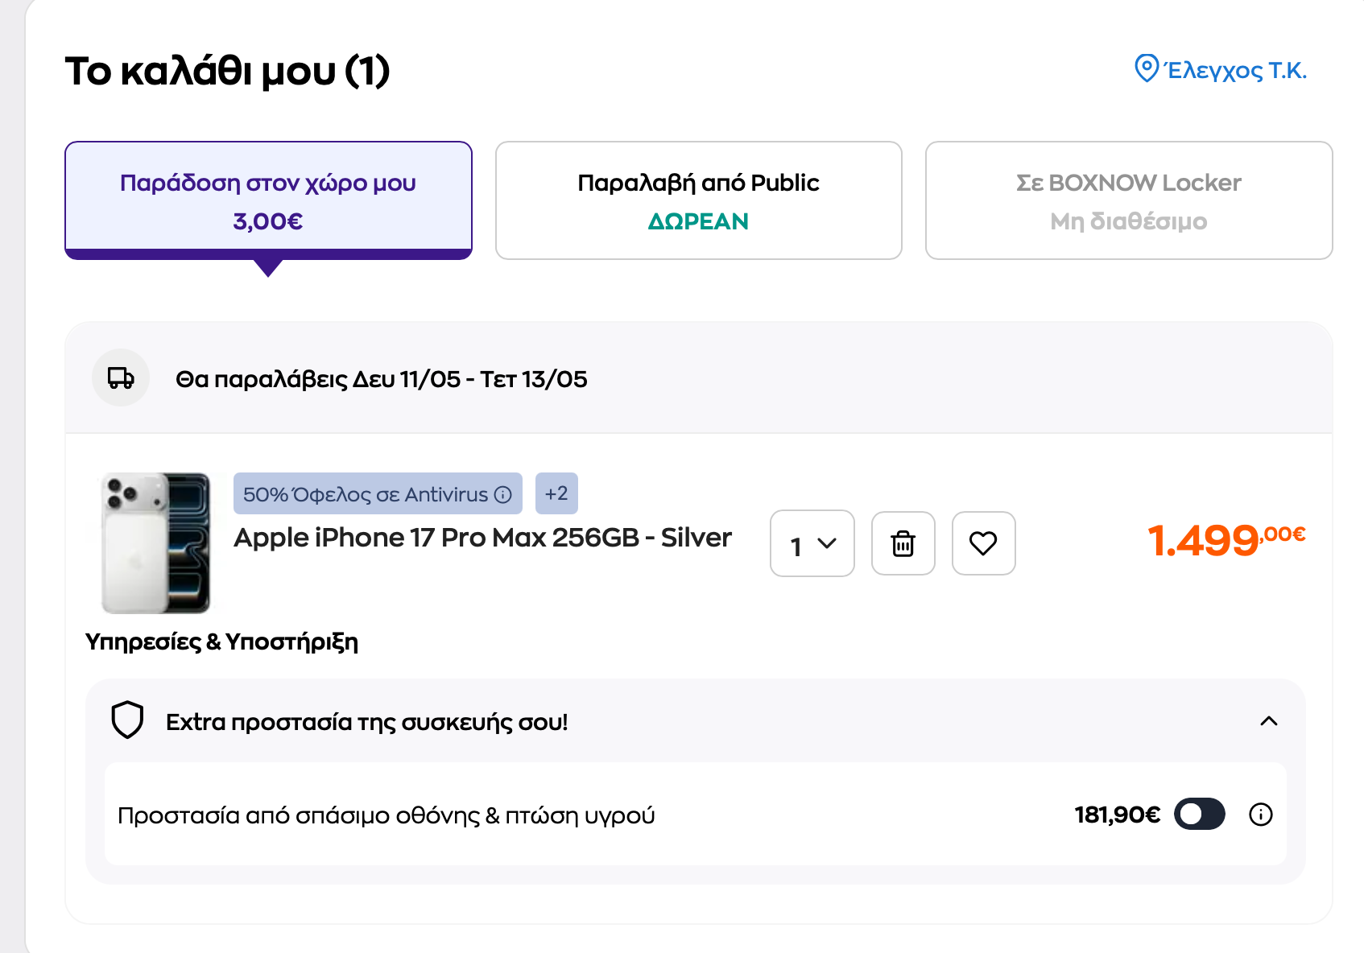Screen dimensions: 1364x953
Task: Click the iPhone product thumbnail image
Action: coord(155,543)
